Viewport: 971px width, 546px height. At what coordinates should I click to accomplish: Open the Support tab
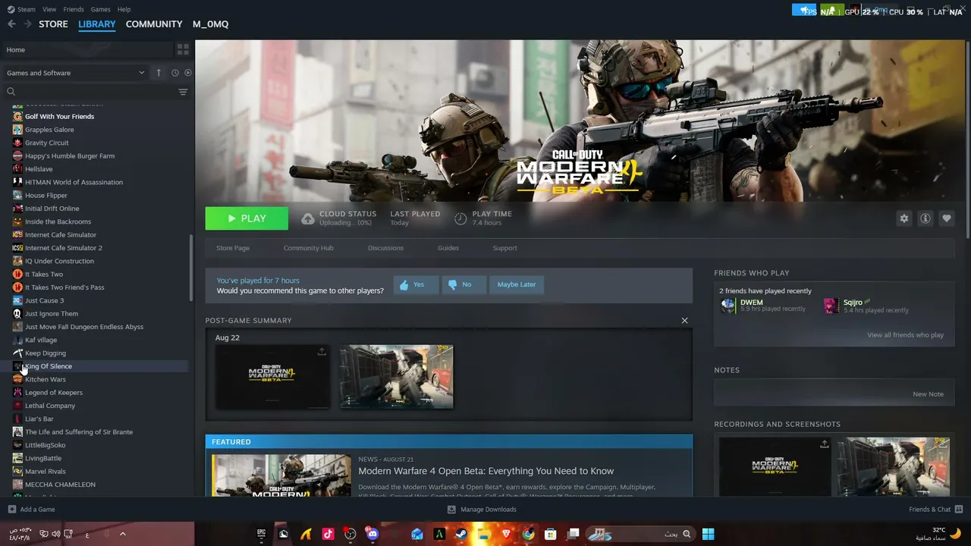(x=504, y=248)
